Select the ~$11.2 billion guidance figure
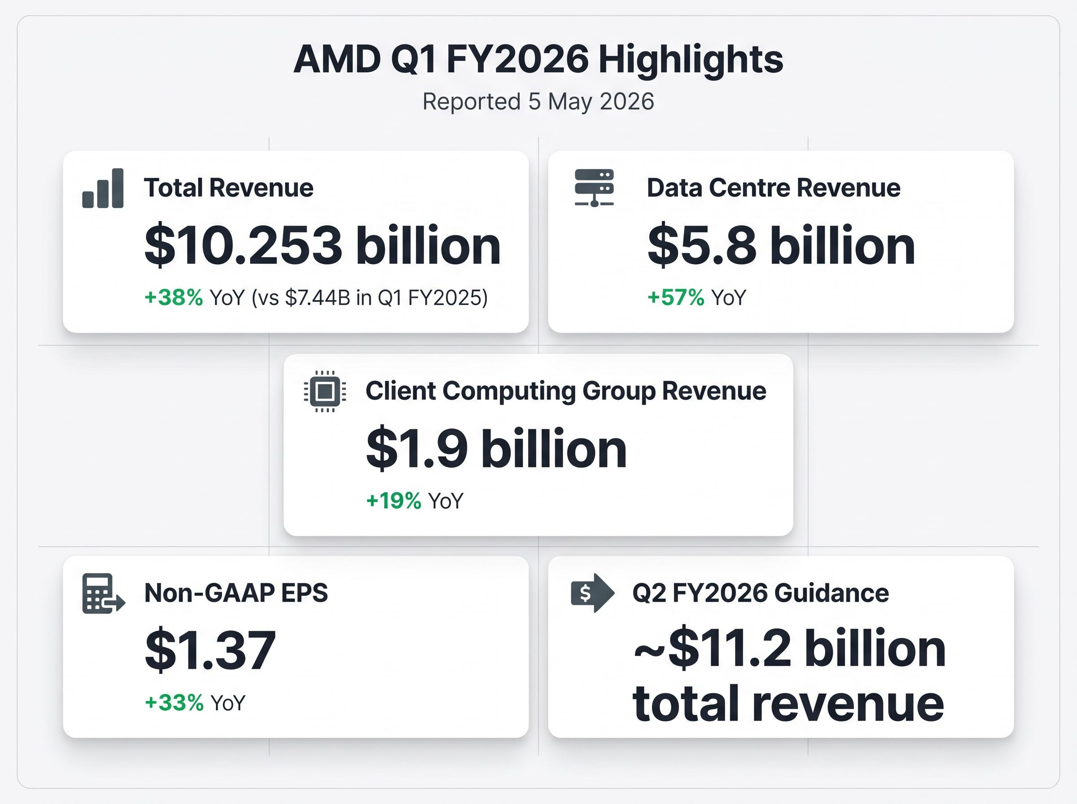 click(x=789, y=648)
